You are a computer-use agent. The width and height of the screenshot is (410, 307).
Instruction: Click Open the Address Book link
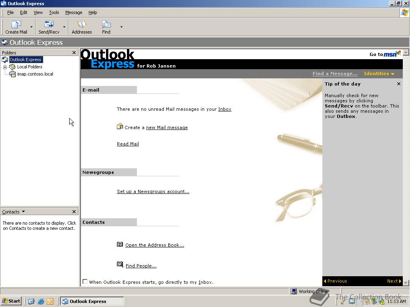point(155,245)
